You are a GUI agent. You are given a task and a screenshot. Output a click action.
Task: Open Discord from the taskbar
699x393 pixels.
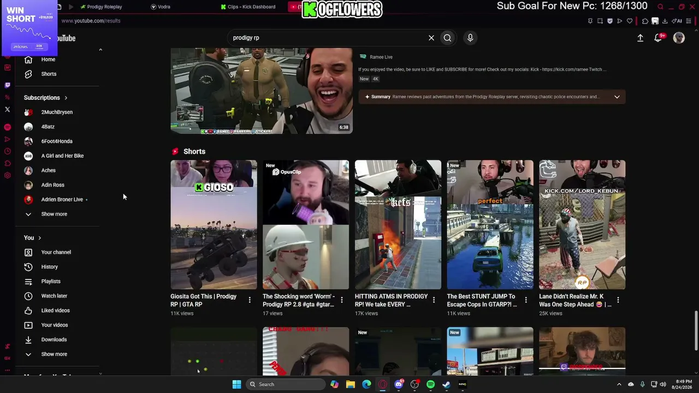pyautogui.click(x=399, y=384)
